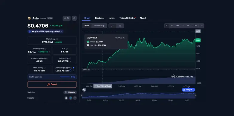Open the Markets tab

click(99, 18)
